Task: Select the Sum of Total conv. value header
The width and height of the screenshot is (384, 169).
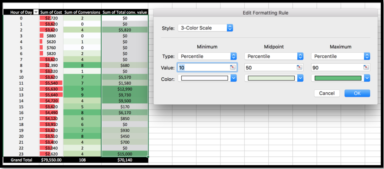Action: (x=125, y=12)
